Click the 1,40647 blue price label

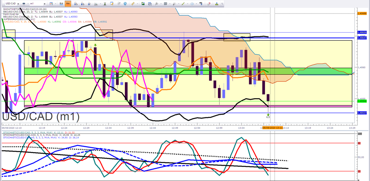point(362,38)
